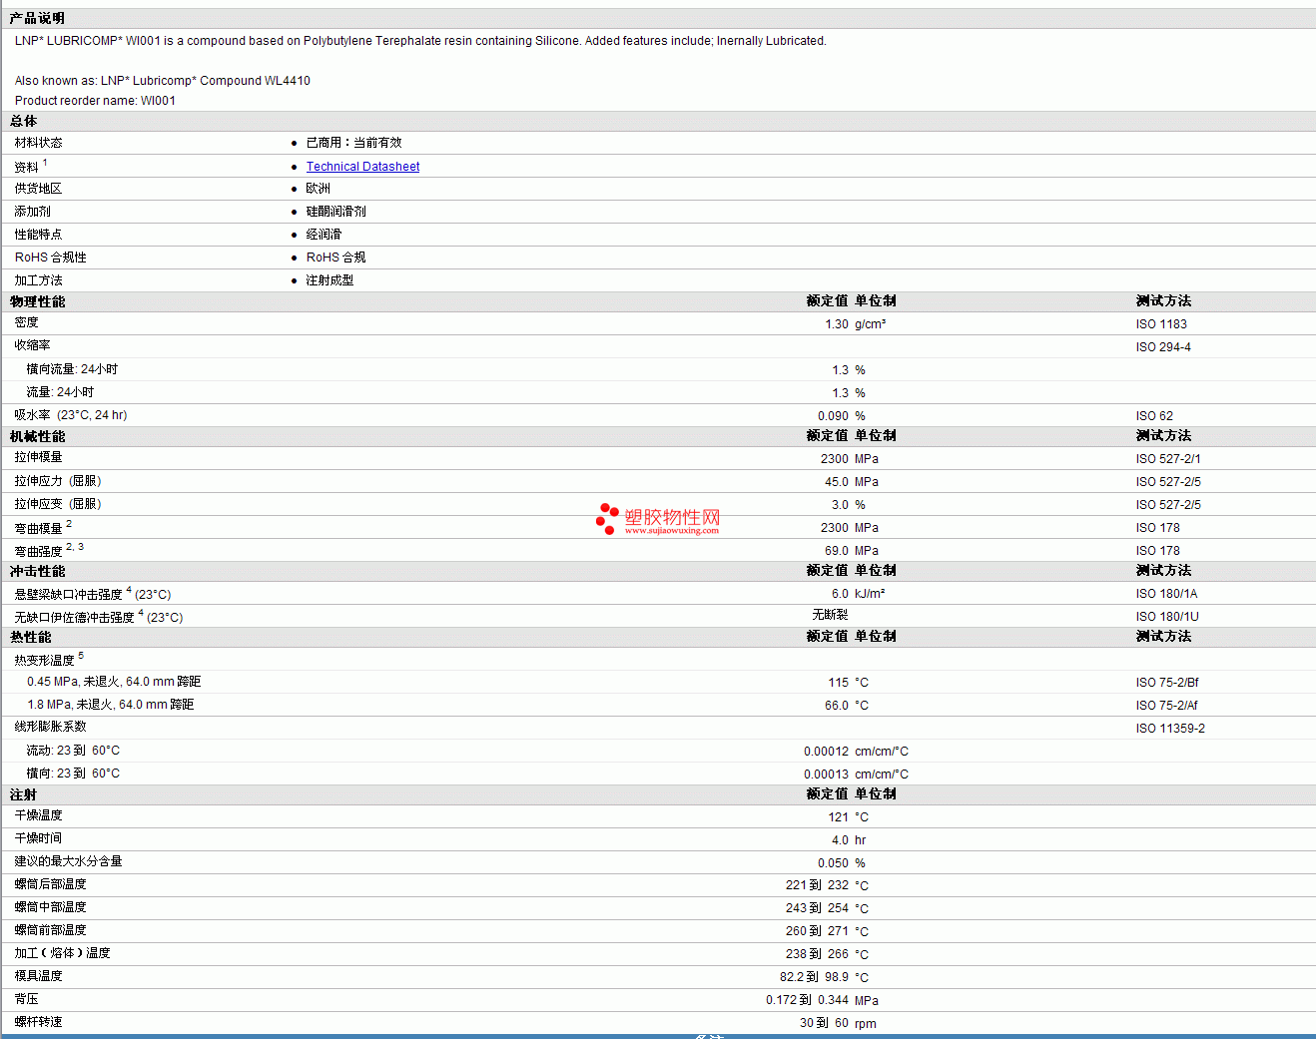Screen dimensions: 1316x1039
Task: Click the 横向流量: 24小时 shrinkage label
Action: pos(72,369)
